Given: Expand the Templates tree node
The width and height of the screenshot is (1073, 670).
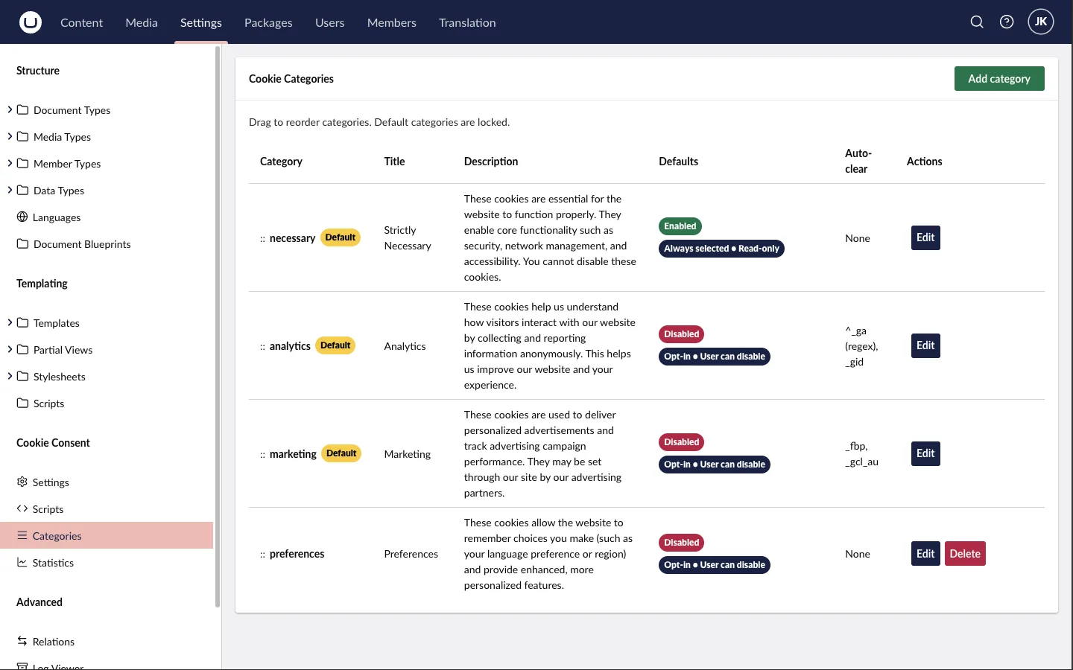Looking at the screenshot, I should [10, 323].
